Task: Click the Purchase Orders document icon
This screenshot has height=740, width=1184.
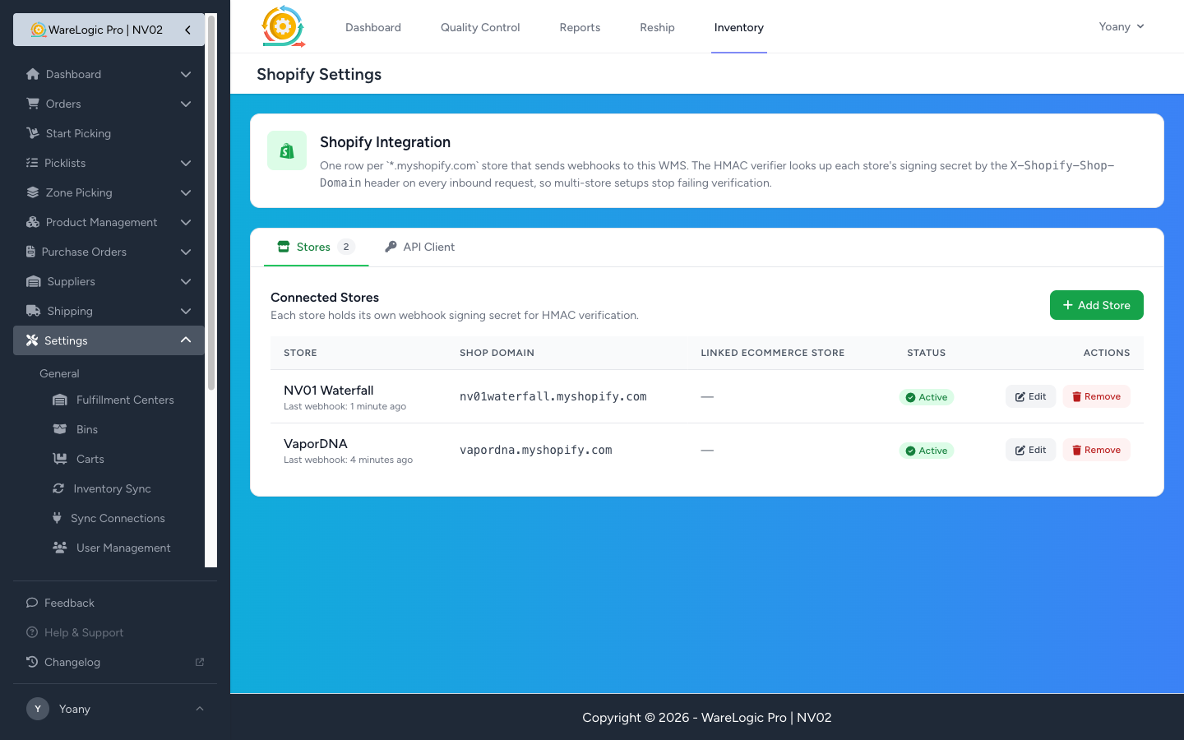Action: tap(30, 252)
